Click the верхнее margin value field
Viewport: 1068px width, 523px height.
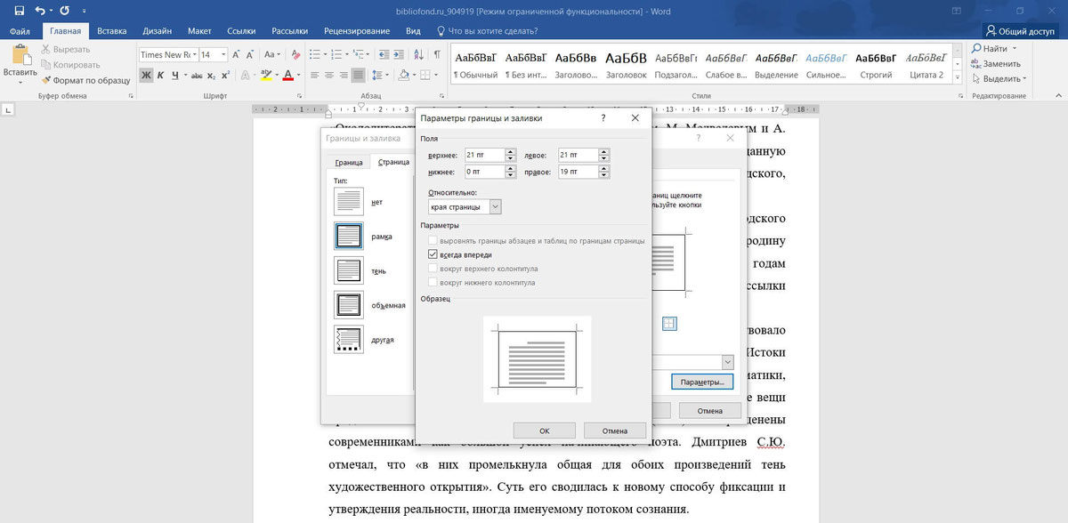pyautogui.click(x=486, y=154)
